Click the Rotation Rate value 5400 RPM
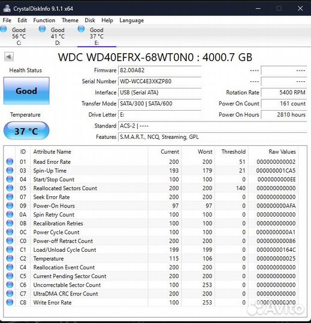This screenshot has width=311, height=323. pyautogui.click(x=284, y=93)
